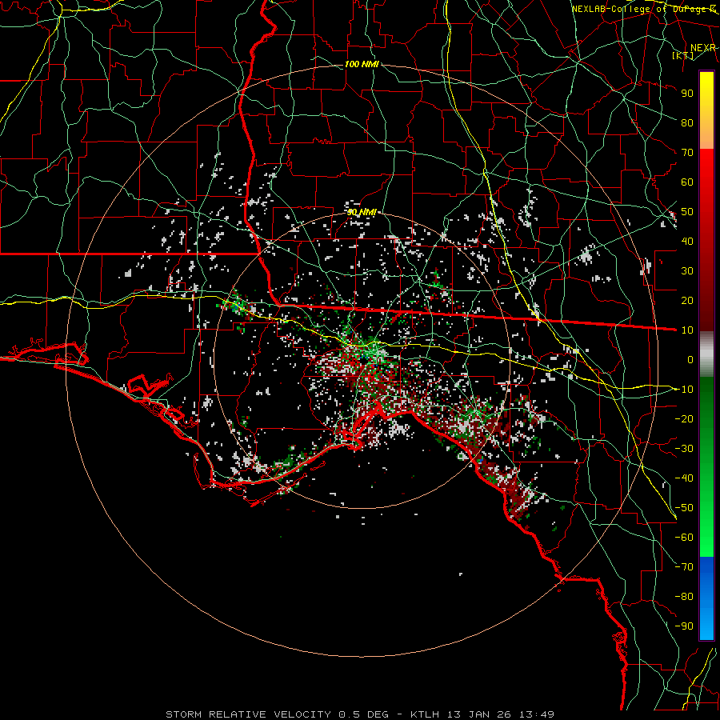The height and width of the screenshot is (720, 720).
Task: Click the "40" velocity scale label
Action: click(x=687, y=241)
